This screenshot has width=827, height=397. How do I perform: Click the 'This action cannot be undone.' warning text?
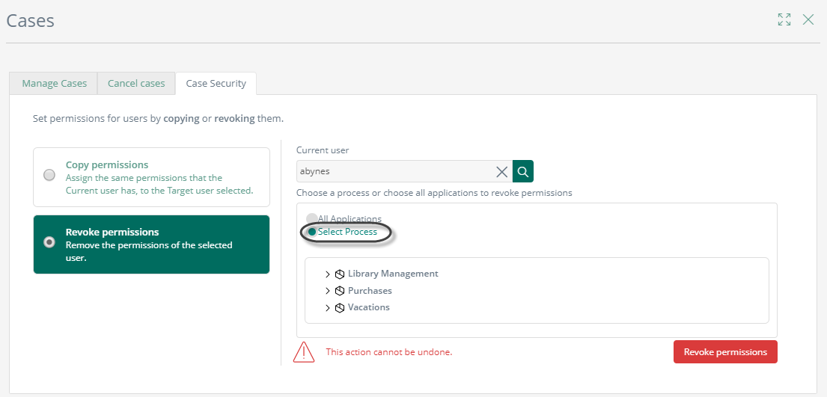pos(388,351)
